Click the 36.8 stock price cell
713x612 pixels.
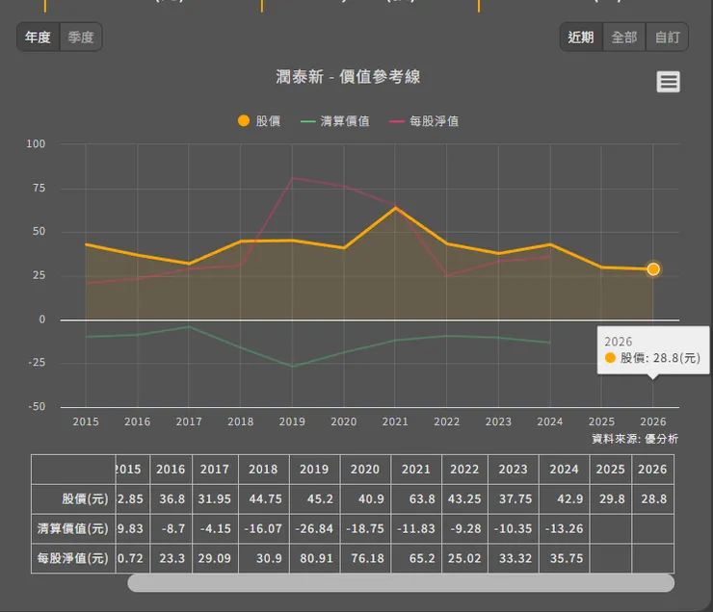(171, 499)
